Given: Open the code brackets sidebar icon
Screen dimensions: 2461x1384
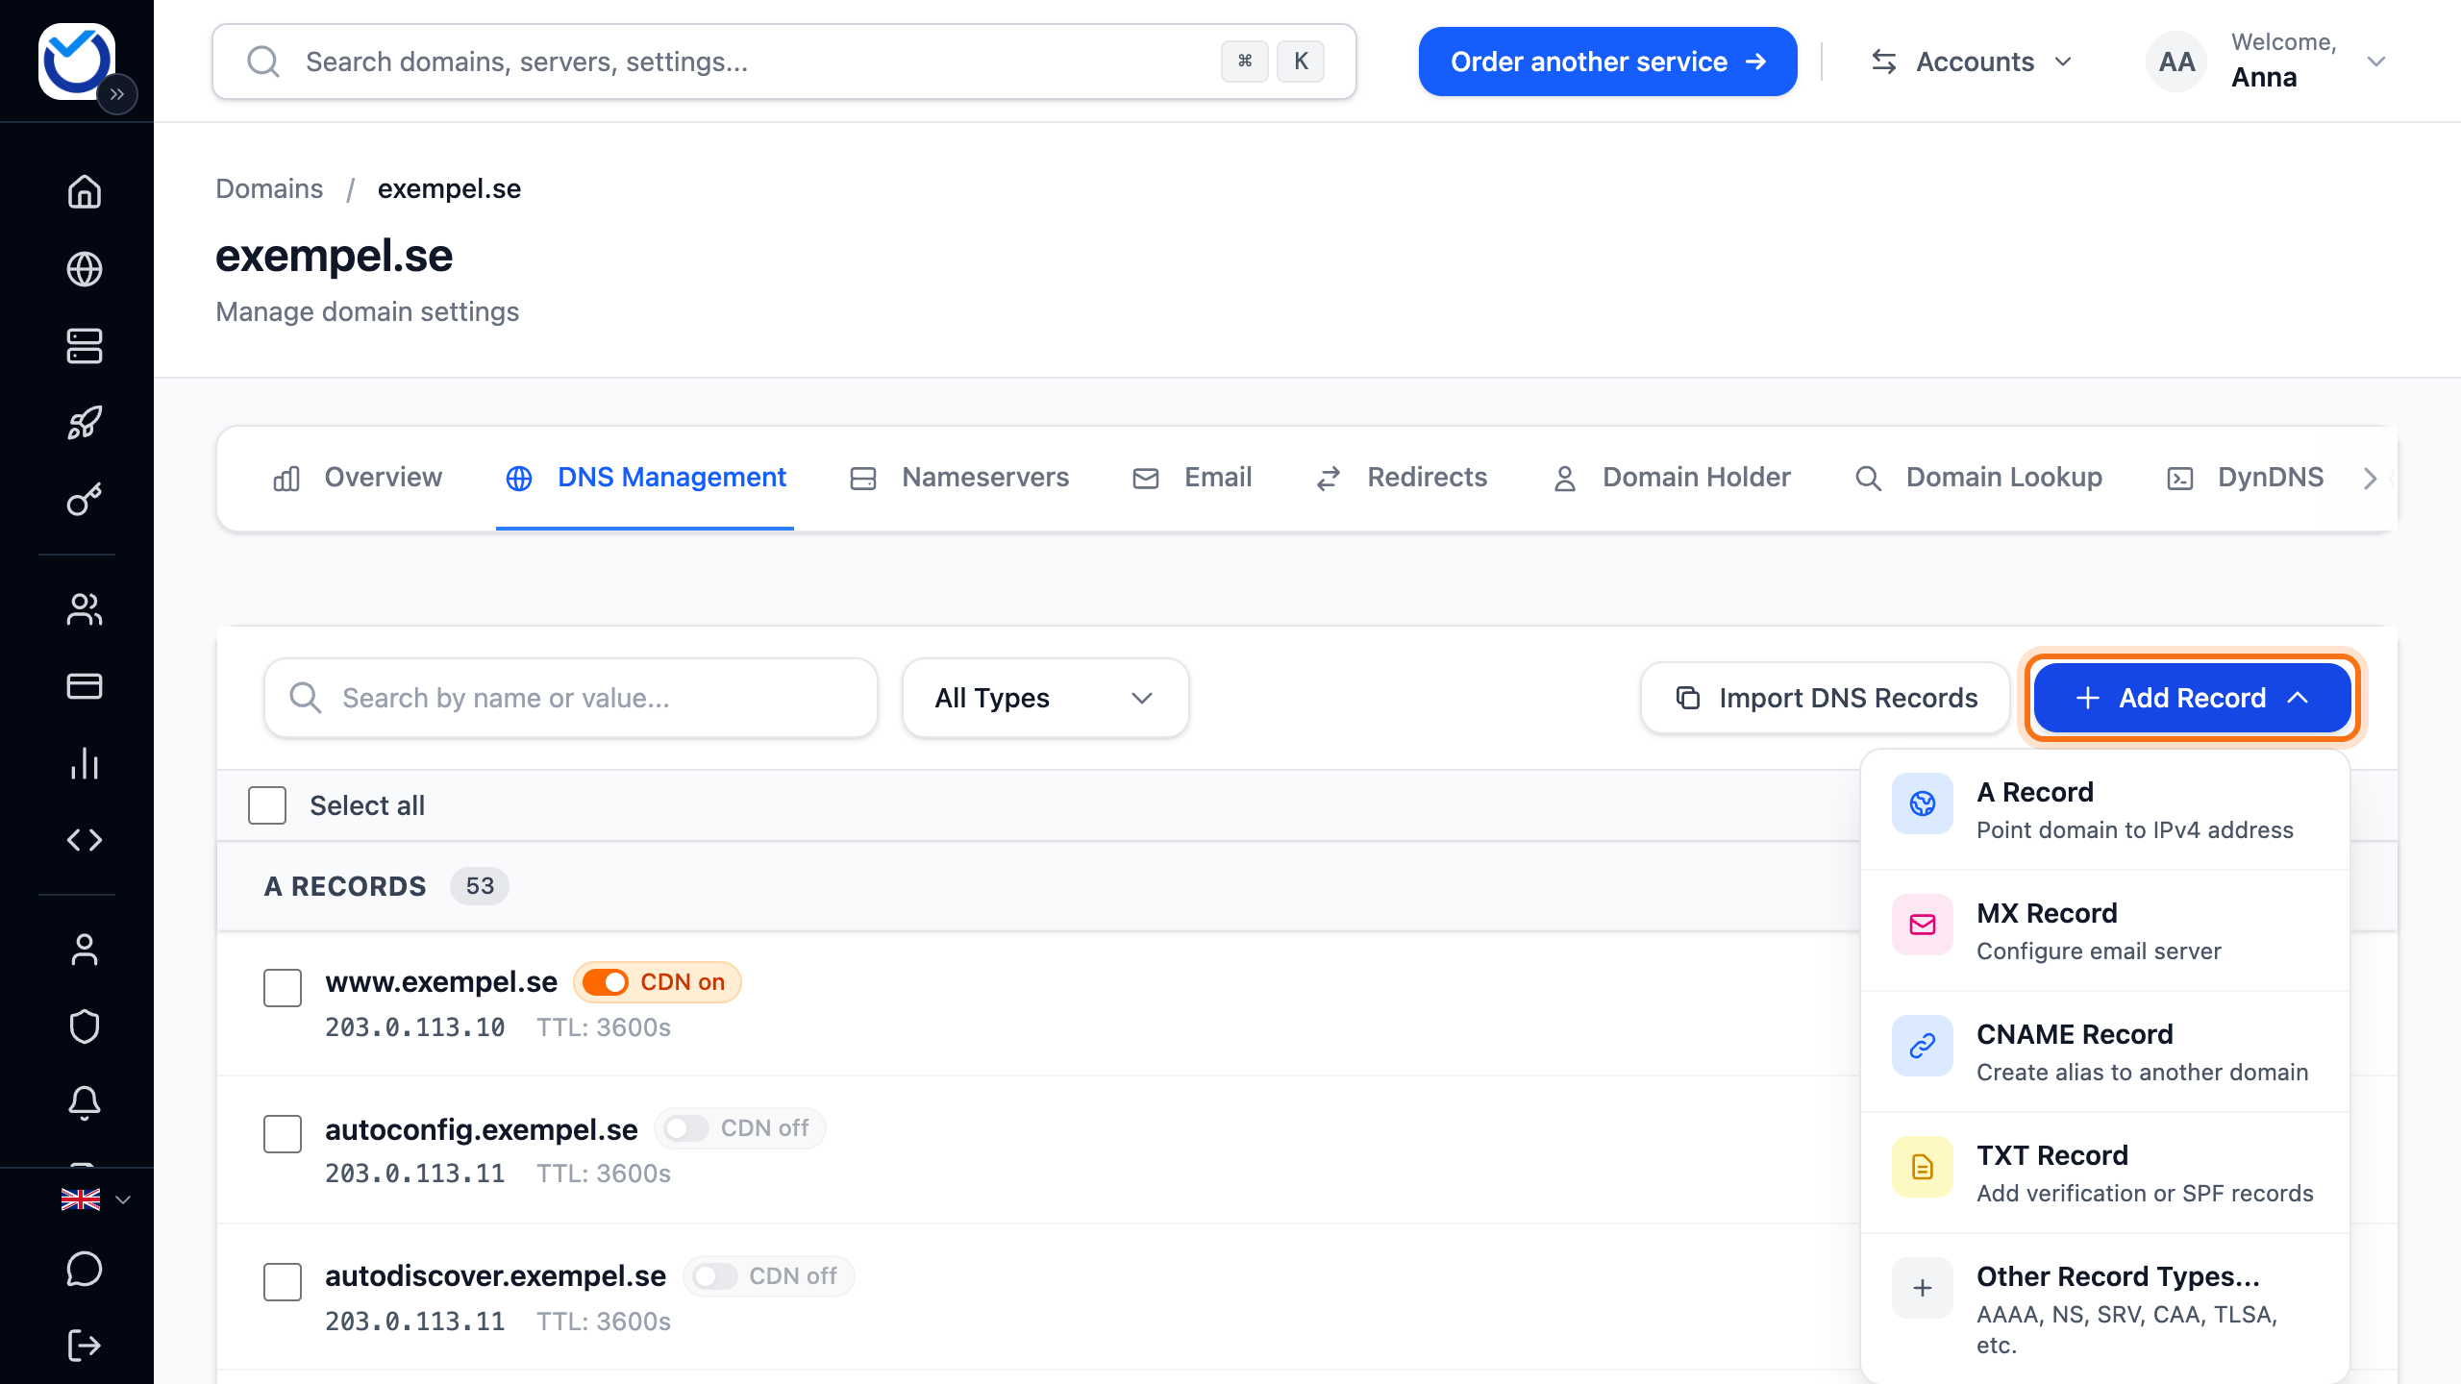Looking at the screenshot, I should pyautogui.click(x=85, y=840).
